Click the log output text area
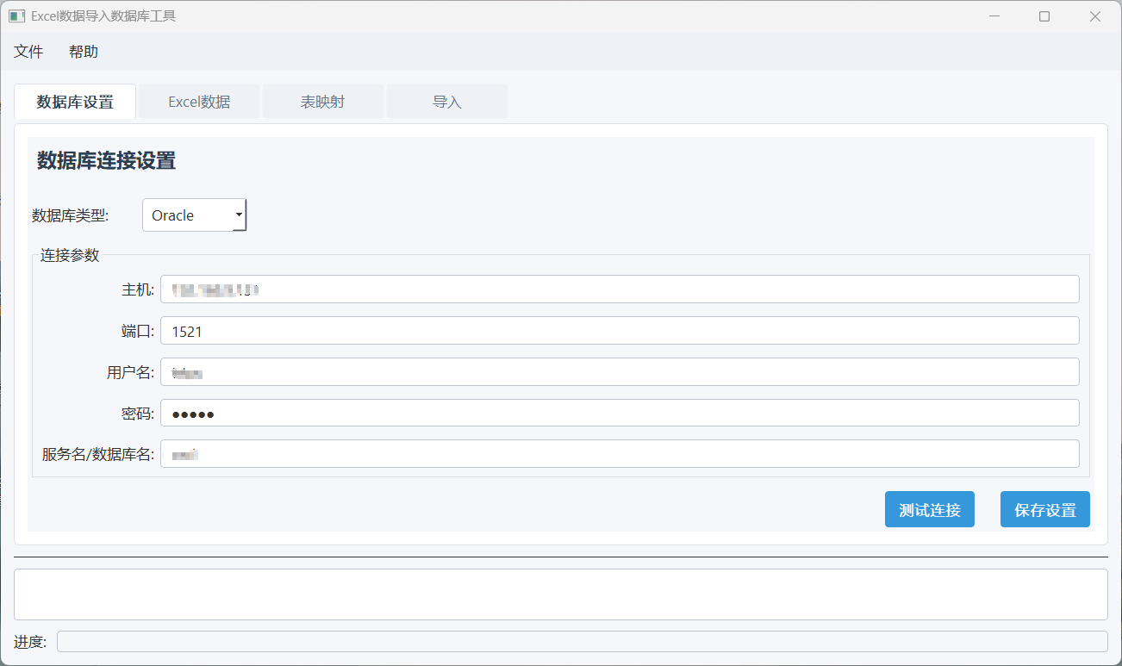The image size is (1122, 666). pyautogui.click(x=561, y=594)
